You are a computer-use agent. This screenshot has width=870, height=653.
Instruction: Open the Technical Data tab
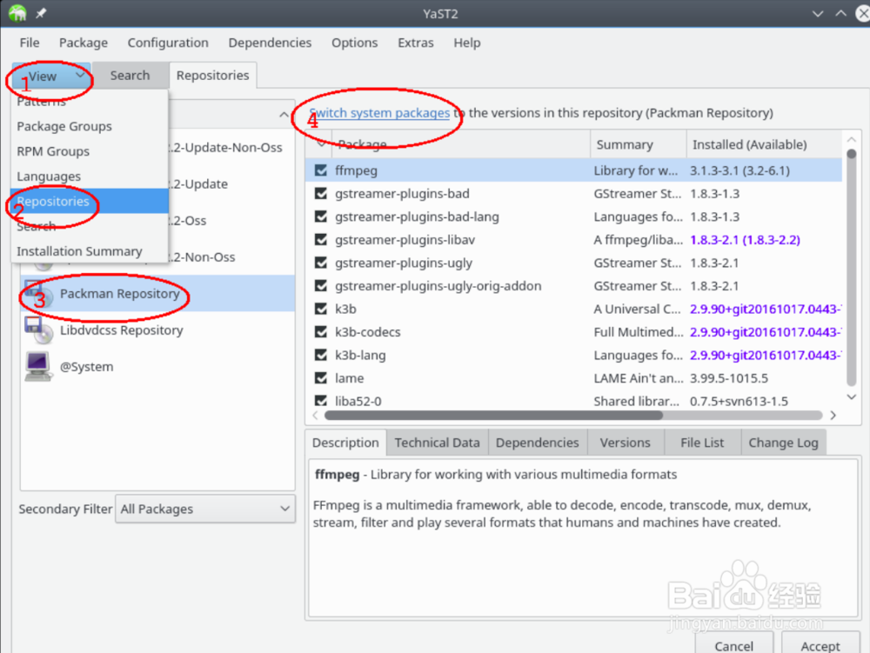(x=438, y=443)
